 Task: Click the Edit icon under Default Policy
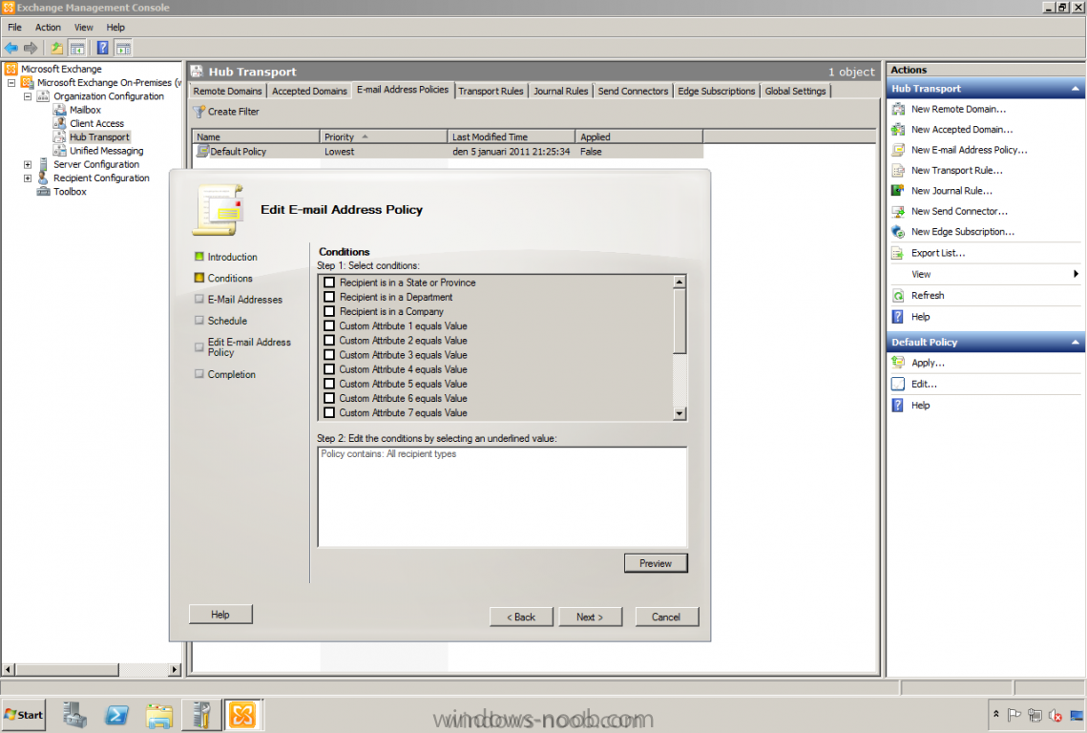898,385
